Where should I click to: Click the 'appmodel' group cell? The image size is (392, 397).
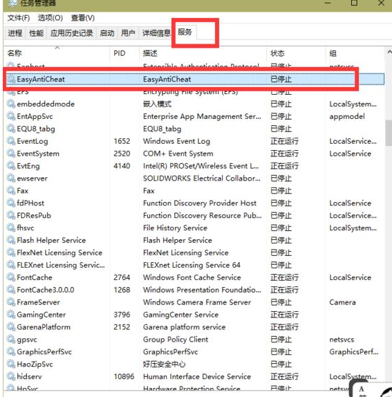[x=347, y=116]
